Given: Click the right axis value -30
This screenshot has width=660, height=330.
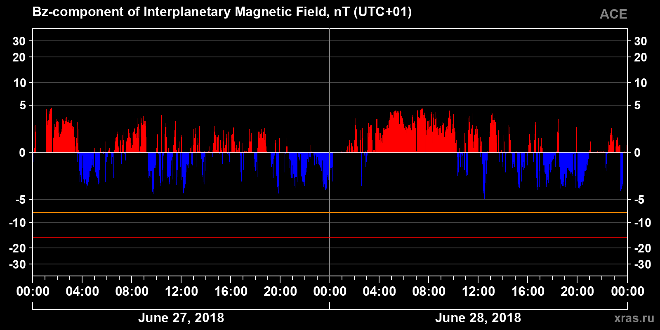Looking at the screenshot, I should (642, 264).
